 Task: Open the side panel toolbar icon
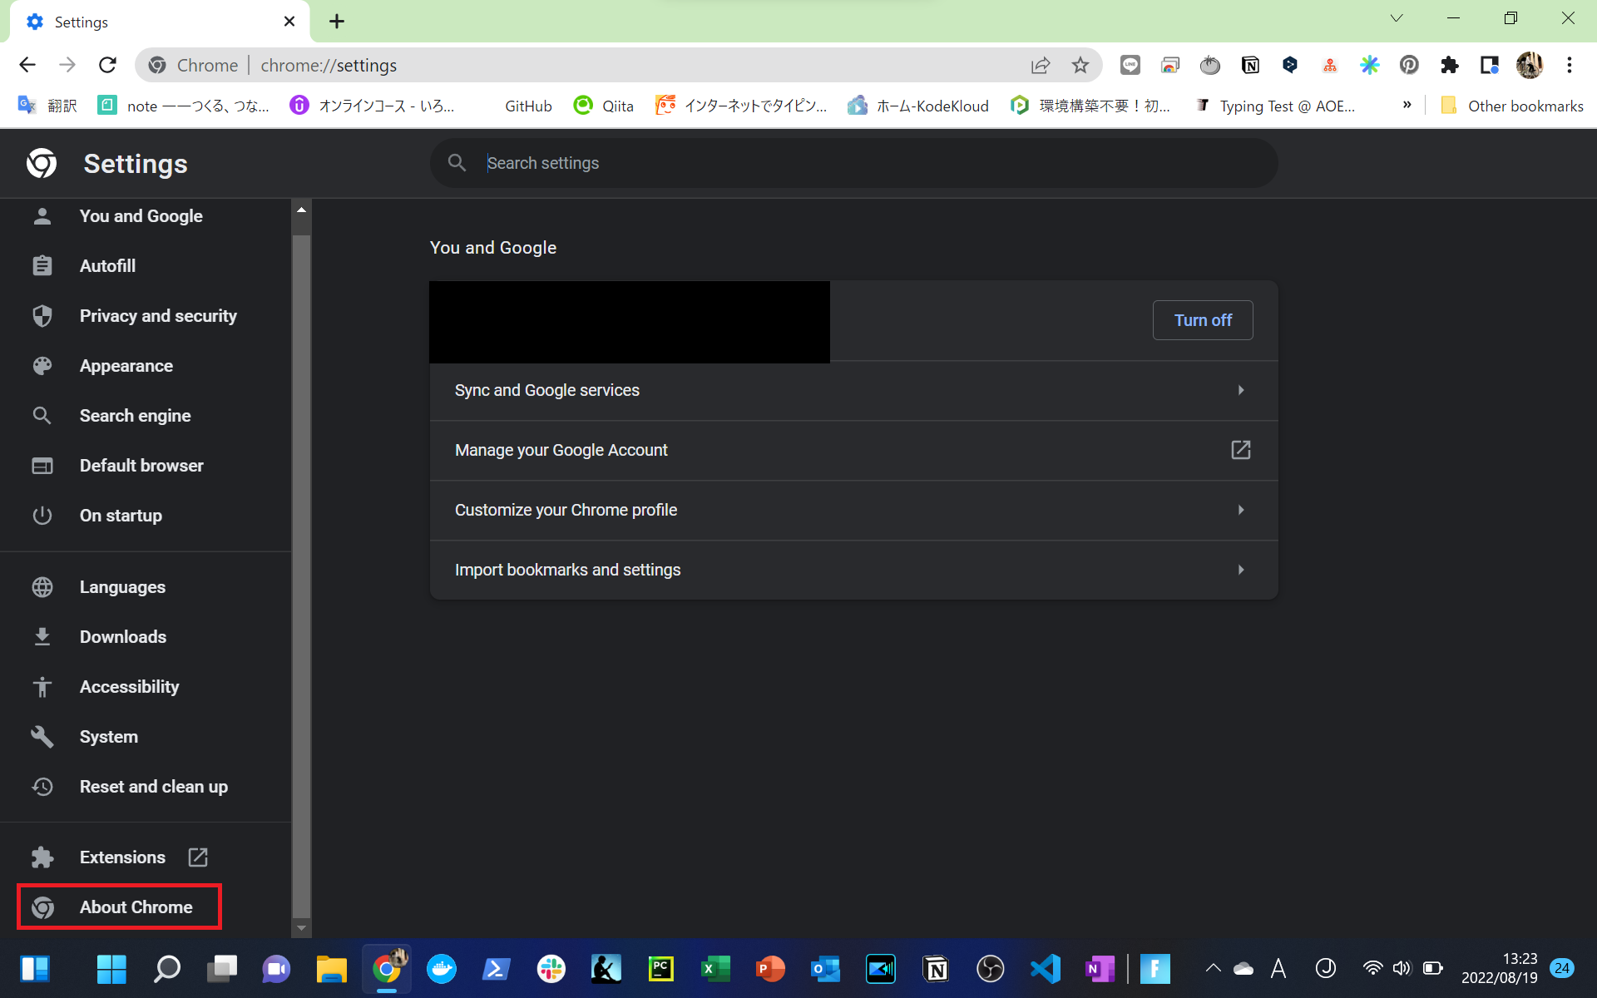pyautogui.click(x=1489, y=65)
